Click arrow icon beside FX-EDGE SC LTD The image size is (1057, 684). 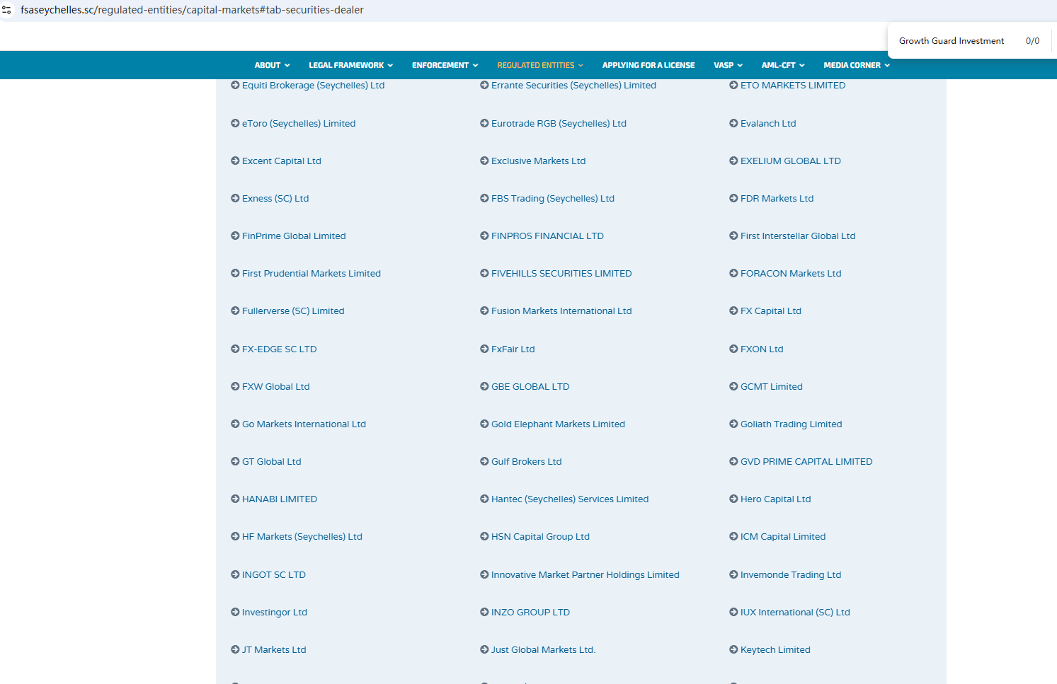point(235,349)
